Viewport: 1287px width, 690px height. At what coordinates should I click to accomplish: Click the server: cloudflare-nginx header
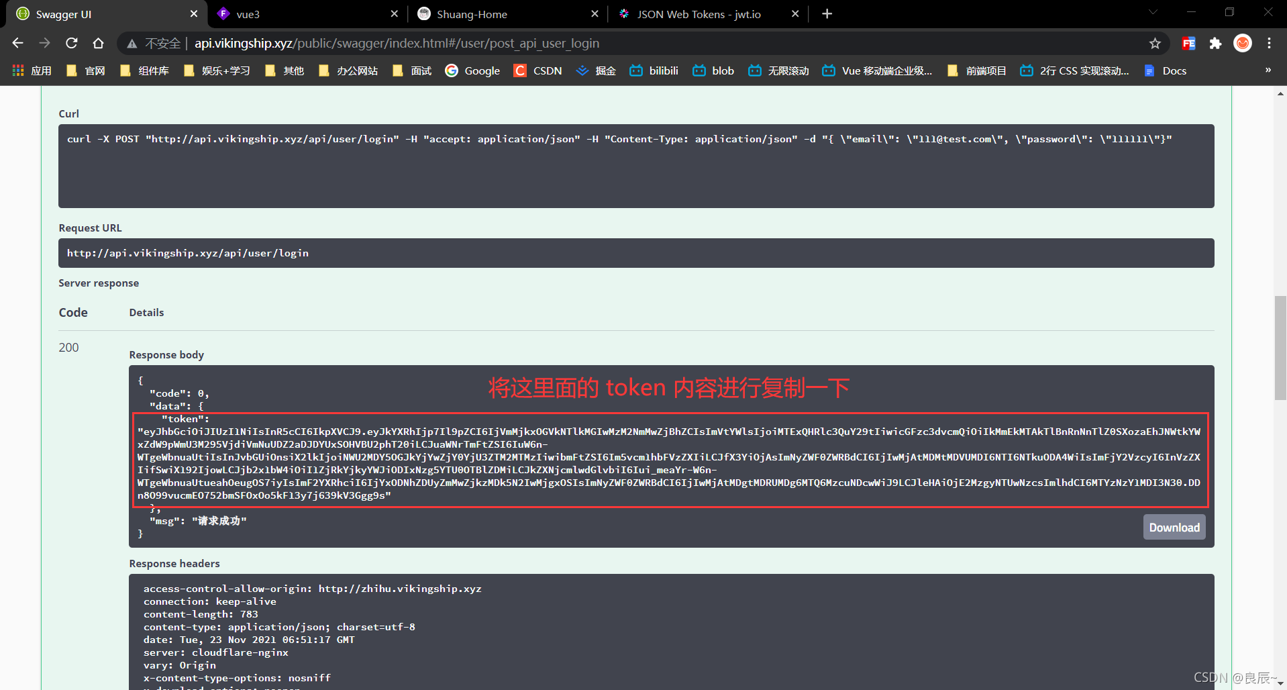[x=216, y=652]
